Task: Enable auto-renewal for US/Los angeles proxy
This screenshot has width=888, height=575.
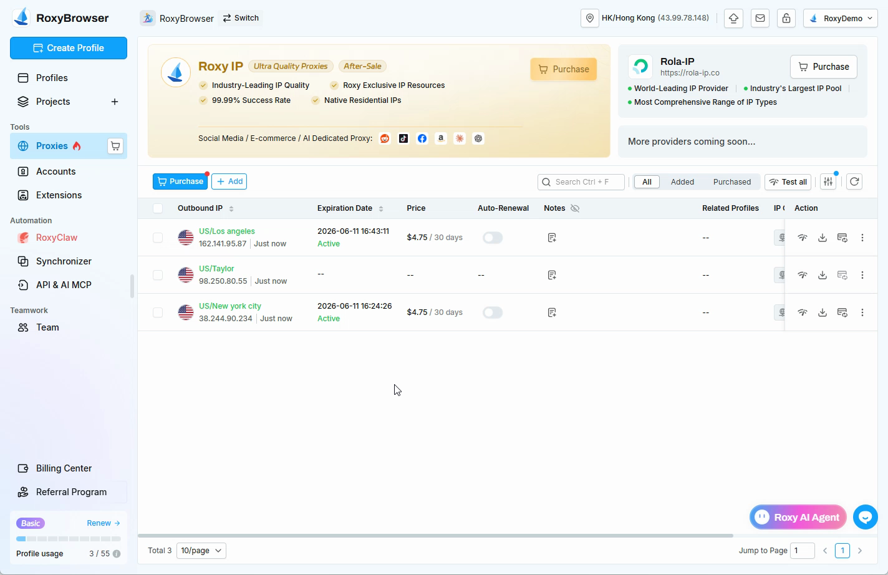Action: coord(493,238)
